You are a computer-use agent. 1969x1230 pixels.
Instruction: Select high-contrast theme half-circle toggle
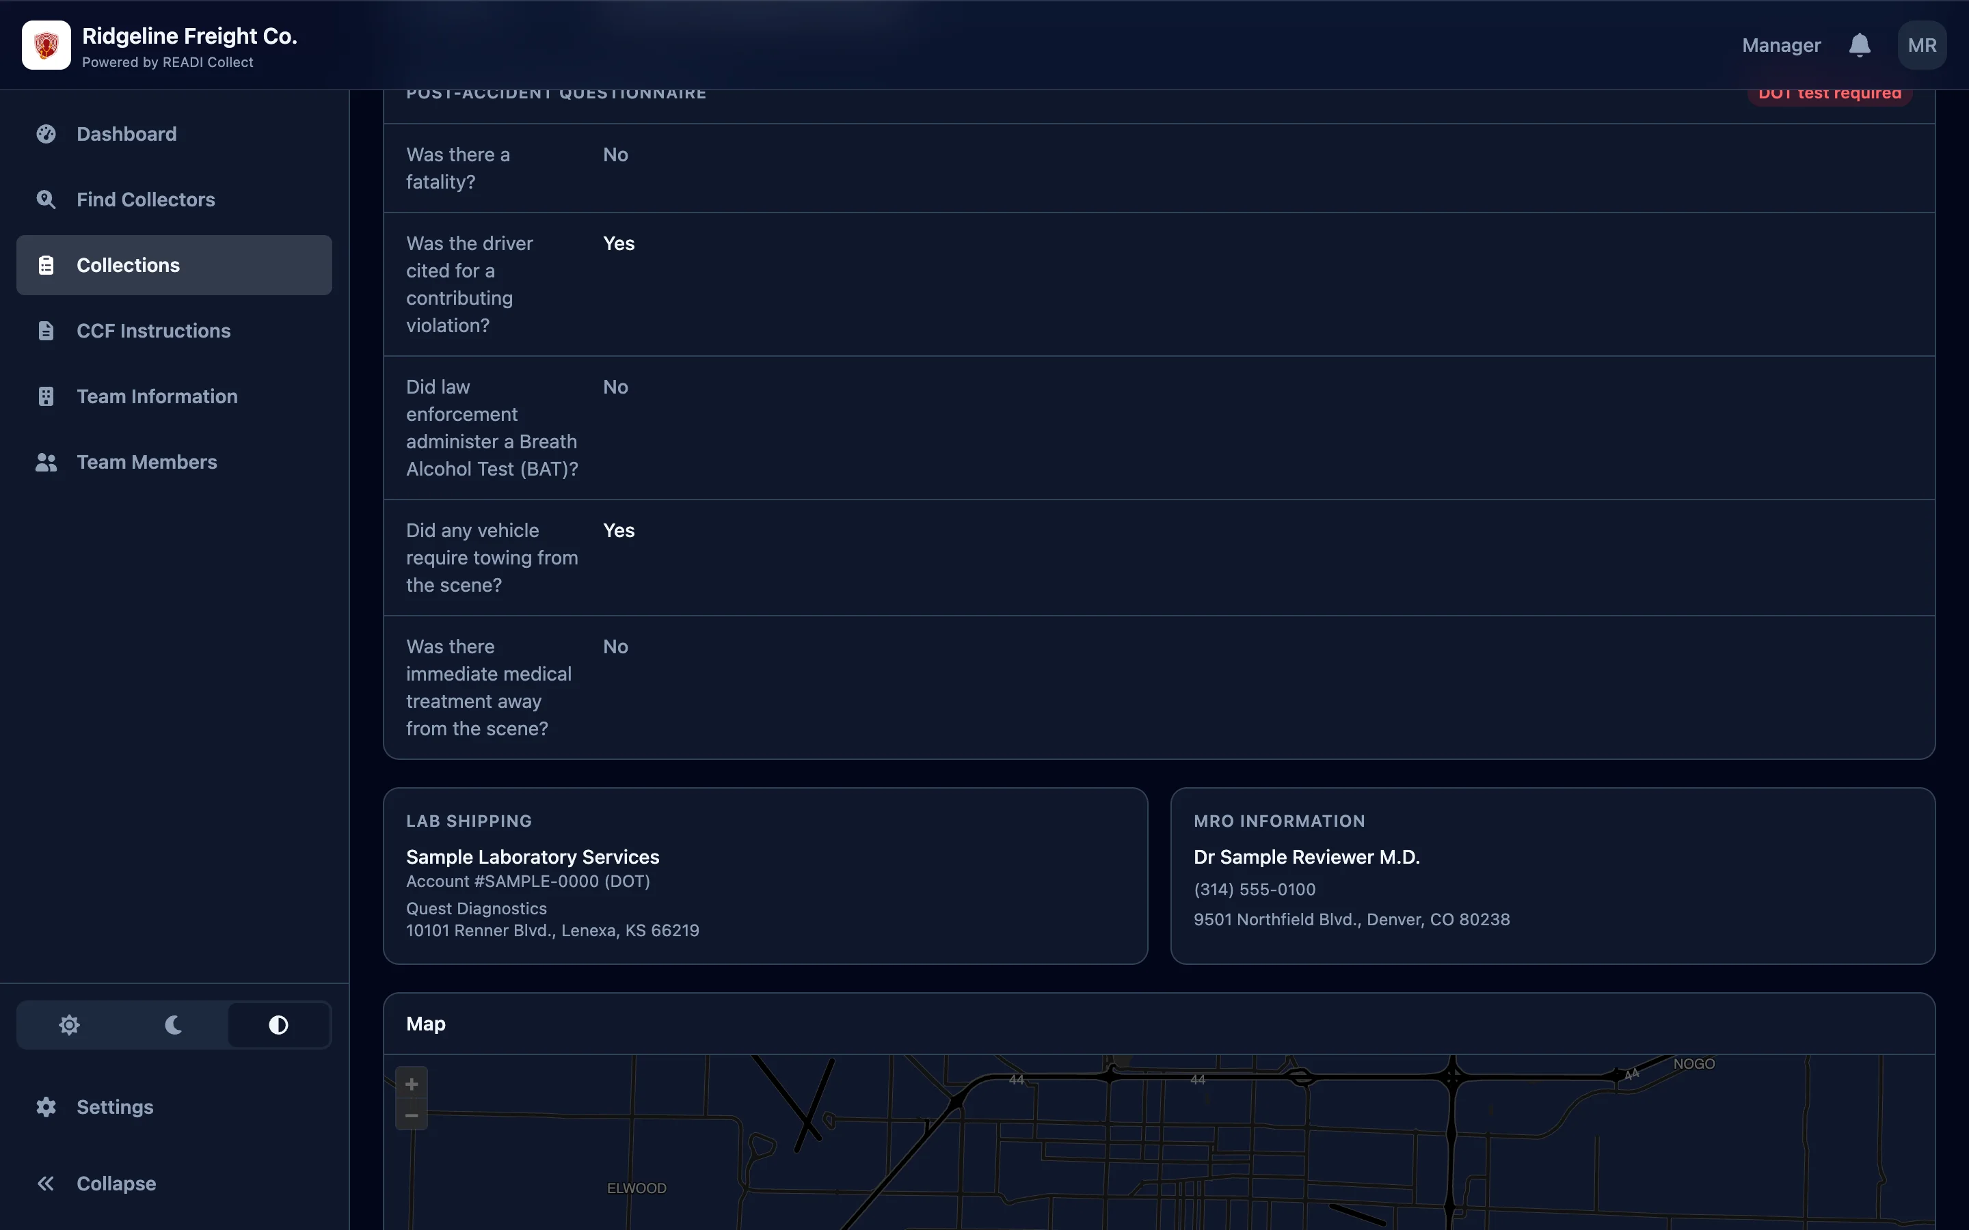coord(278,1025)
